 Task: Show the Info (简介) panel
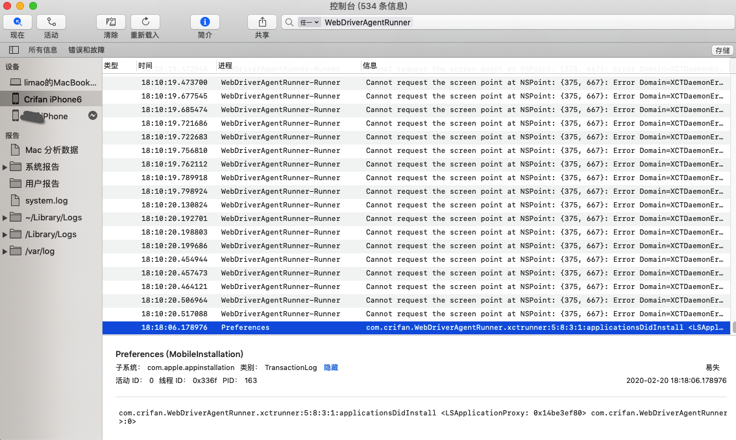pos(204,22)
